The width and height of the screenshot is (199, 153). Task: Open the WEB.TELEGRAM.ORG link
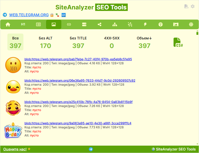(x=29, y=15)
